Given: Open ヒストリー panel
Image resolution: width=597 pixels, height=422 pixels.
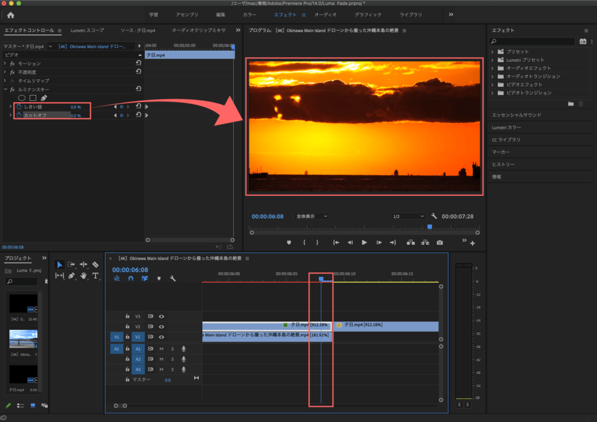Looking at the screenshot, I should click(503, 164).
